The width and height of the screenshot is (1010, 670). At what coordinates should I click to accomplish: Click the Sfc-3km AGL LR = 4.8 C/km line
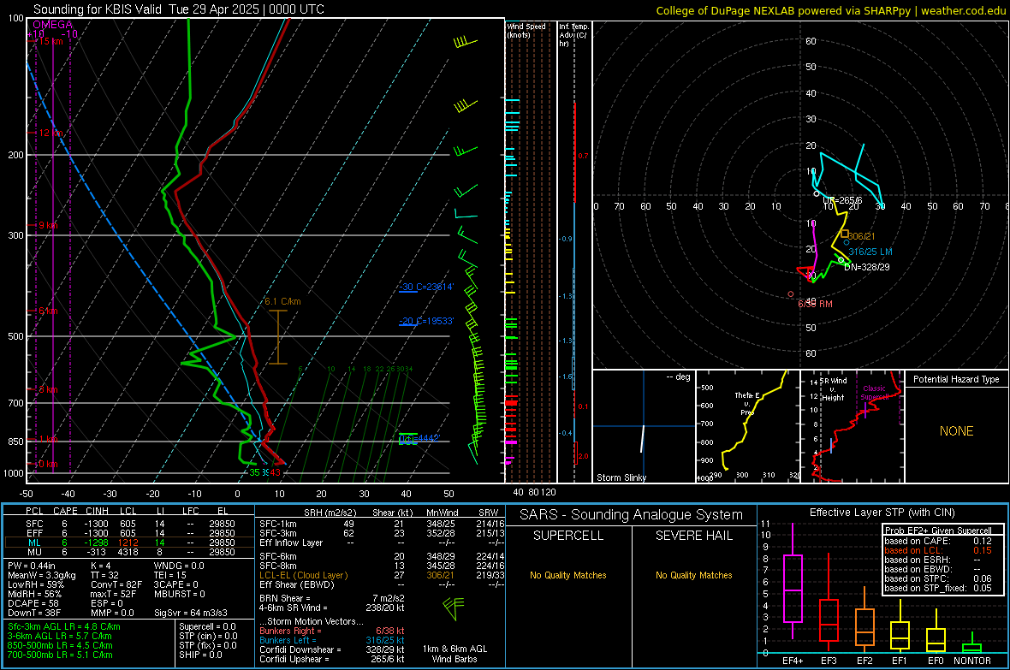point(64,626)
